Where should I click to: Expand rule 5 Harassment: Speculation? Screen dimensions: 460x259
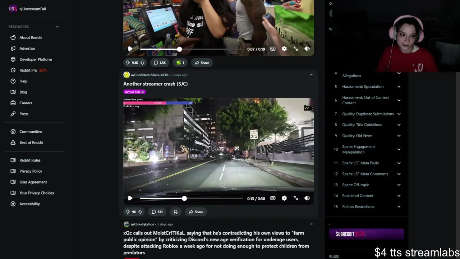click(399, 87)
